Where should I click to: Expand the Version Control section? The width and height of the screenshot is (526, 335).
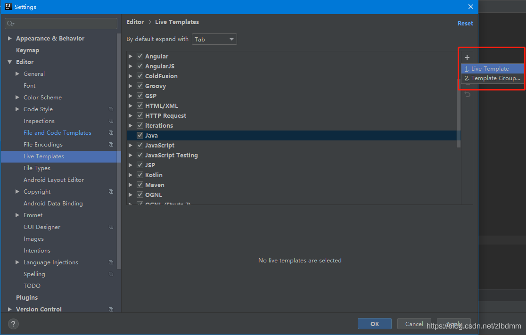[x=10, y=309]
